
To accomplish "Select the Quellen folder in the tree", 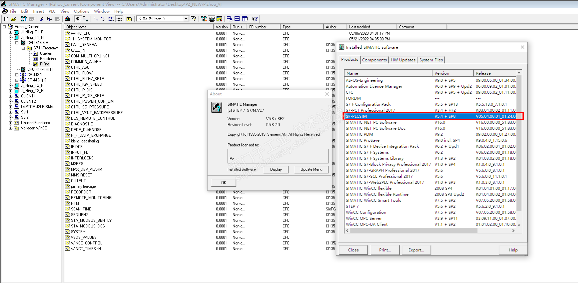I will point(46,53).
